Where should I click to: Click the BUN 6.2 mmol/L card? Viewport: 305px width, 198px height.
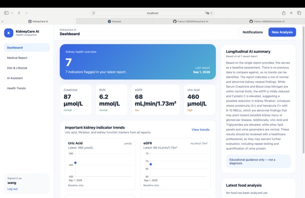pos(112,100)
